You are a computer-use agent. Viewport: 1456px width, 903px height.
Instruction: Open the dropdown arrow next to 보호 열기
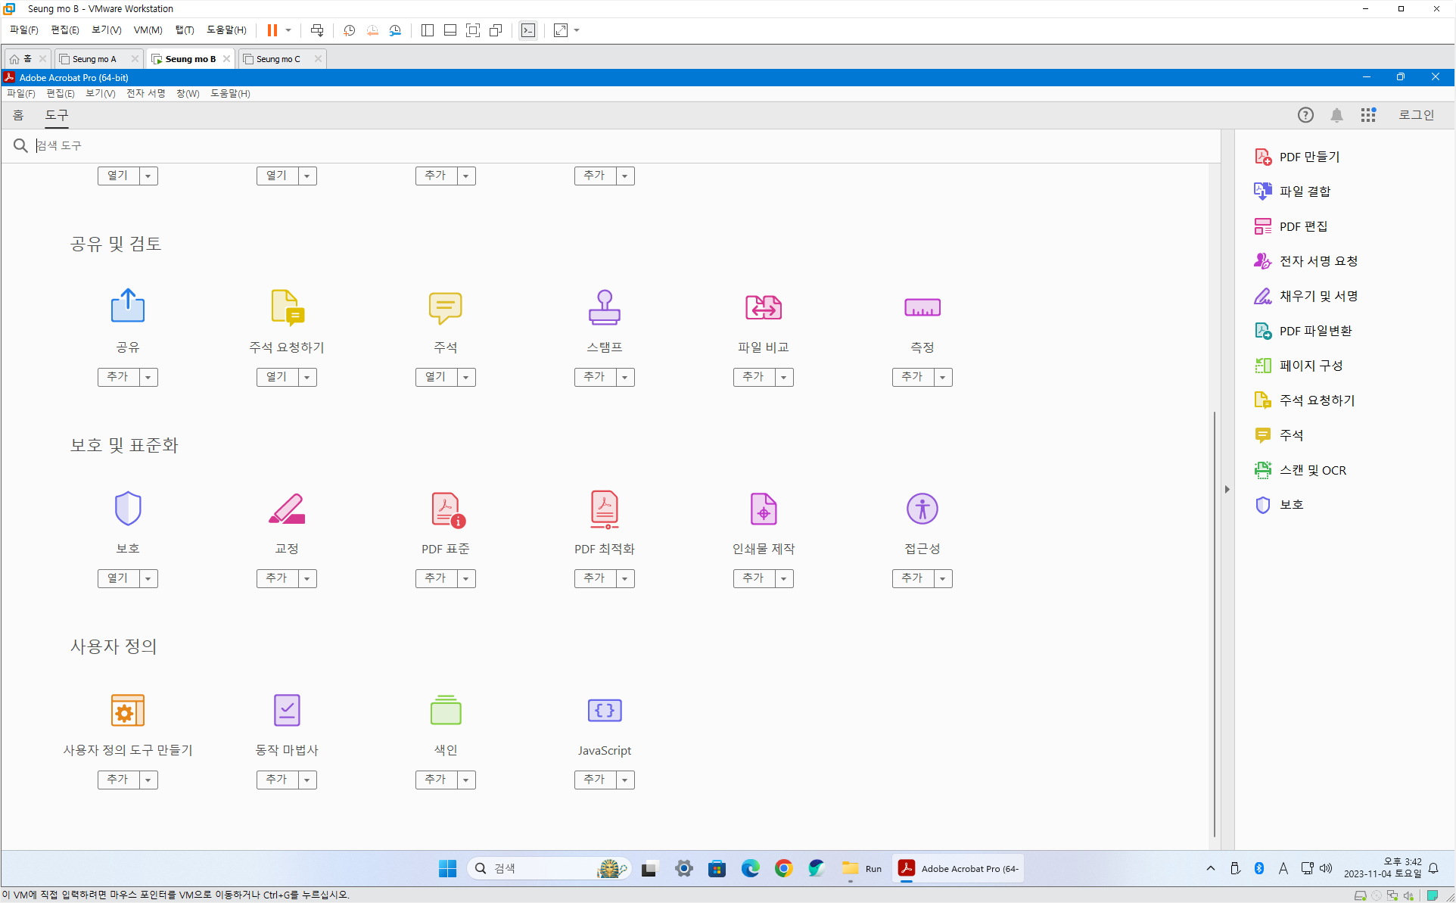point(148,578)
